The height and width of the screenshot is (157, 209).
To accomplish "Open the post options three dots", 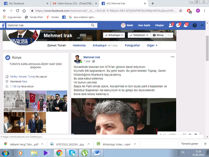I will pos(173,57).
